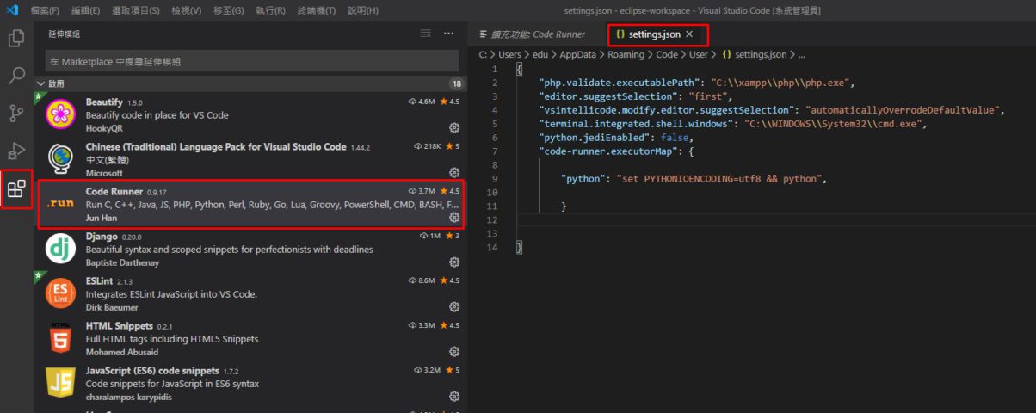1036x413 pixels.
Task: Click 'edu' in the breadcrumb path
Action: tap(542, 54)
